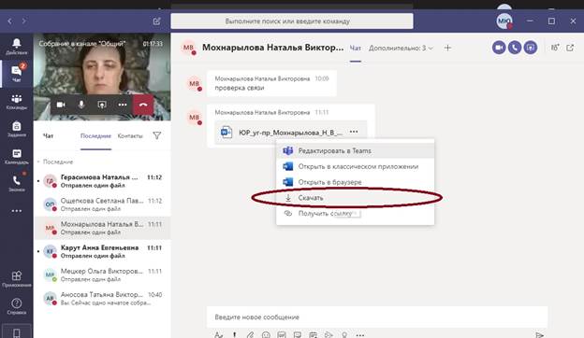This screenshot has width=584, height=338.
Task: Choose Download from context menu
Action: pyautogui.click(x=355, y=198)
